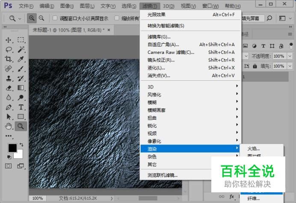Image resolution: width=296 pixels, height=203 pixels.
Task: Click the lock all layer icon
Action: click(255, 66)
